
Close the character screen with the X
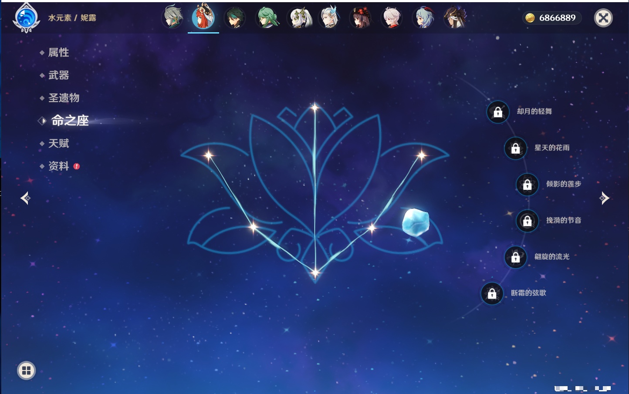pyautogui.click(x=603, y=18)
